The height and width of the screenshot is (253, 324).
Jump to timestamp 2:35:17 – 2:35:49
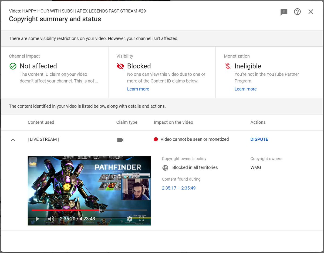coord(179,188)
